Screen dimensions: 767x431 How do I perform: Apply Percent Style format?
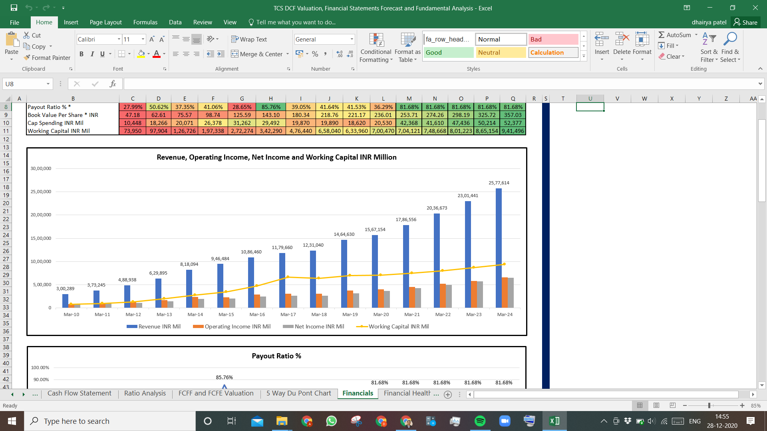(x=315, y=54)
